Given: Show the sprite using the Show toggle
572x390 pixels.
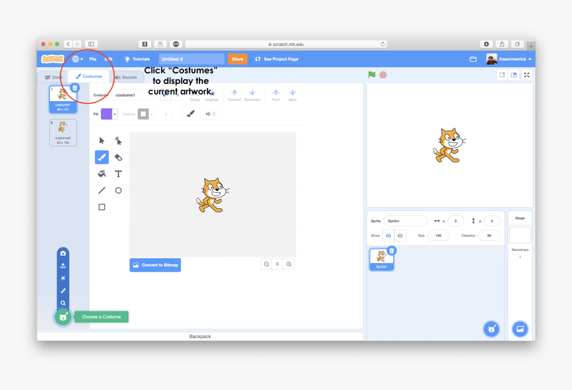Looking at the screenshot, I should pos(388,235).
